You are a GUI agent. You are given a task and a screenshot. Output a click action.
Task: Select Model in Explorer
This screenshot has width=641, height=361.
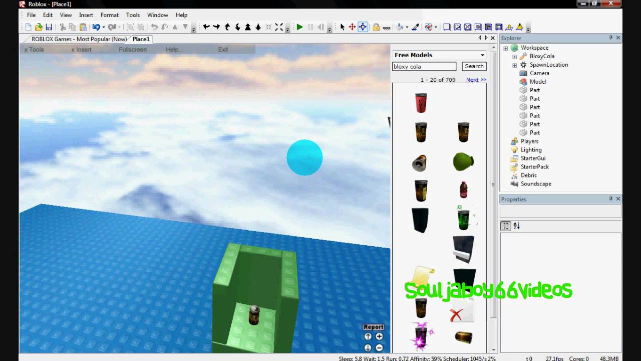coord(538,82)
